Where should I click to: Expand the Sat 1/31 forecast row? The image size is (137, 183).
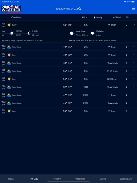pyautogui.click(x=134, y=71)
